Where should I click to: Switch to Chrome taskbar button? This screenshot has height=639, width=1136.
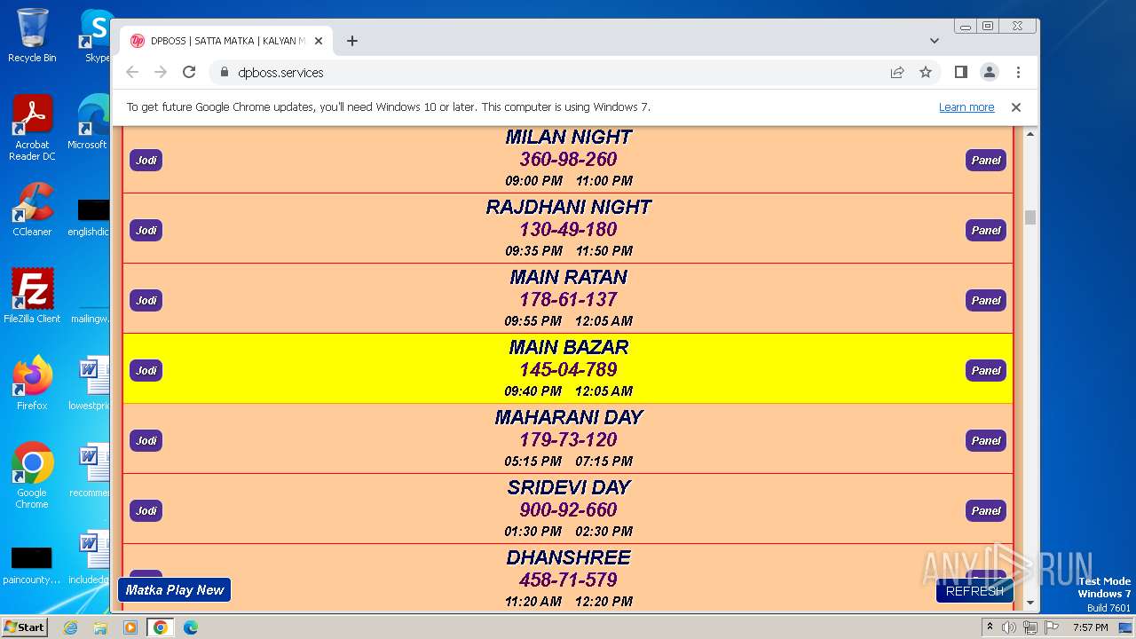coord(161,627)
